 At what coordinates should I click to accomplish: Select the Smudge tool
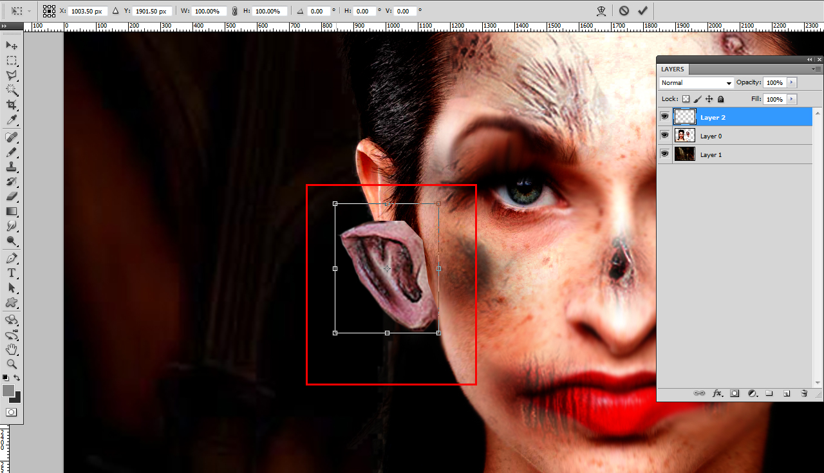tap(12, 226)
